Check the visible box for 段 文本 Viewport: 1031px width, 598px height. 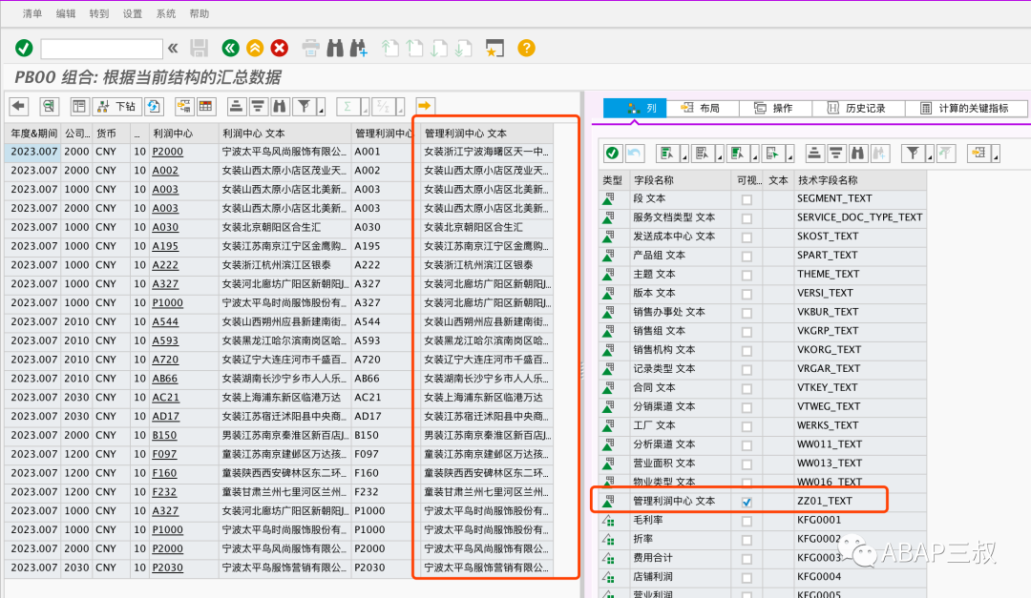[747, 199]
